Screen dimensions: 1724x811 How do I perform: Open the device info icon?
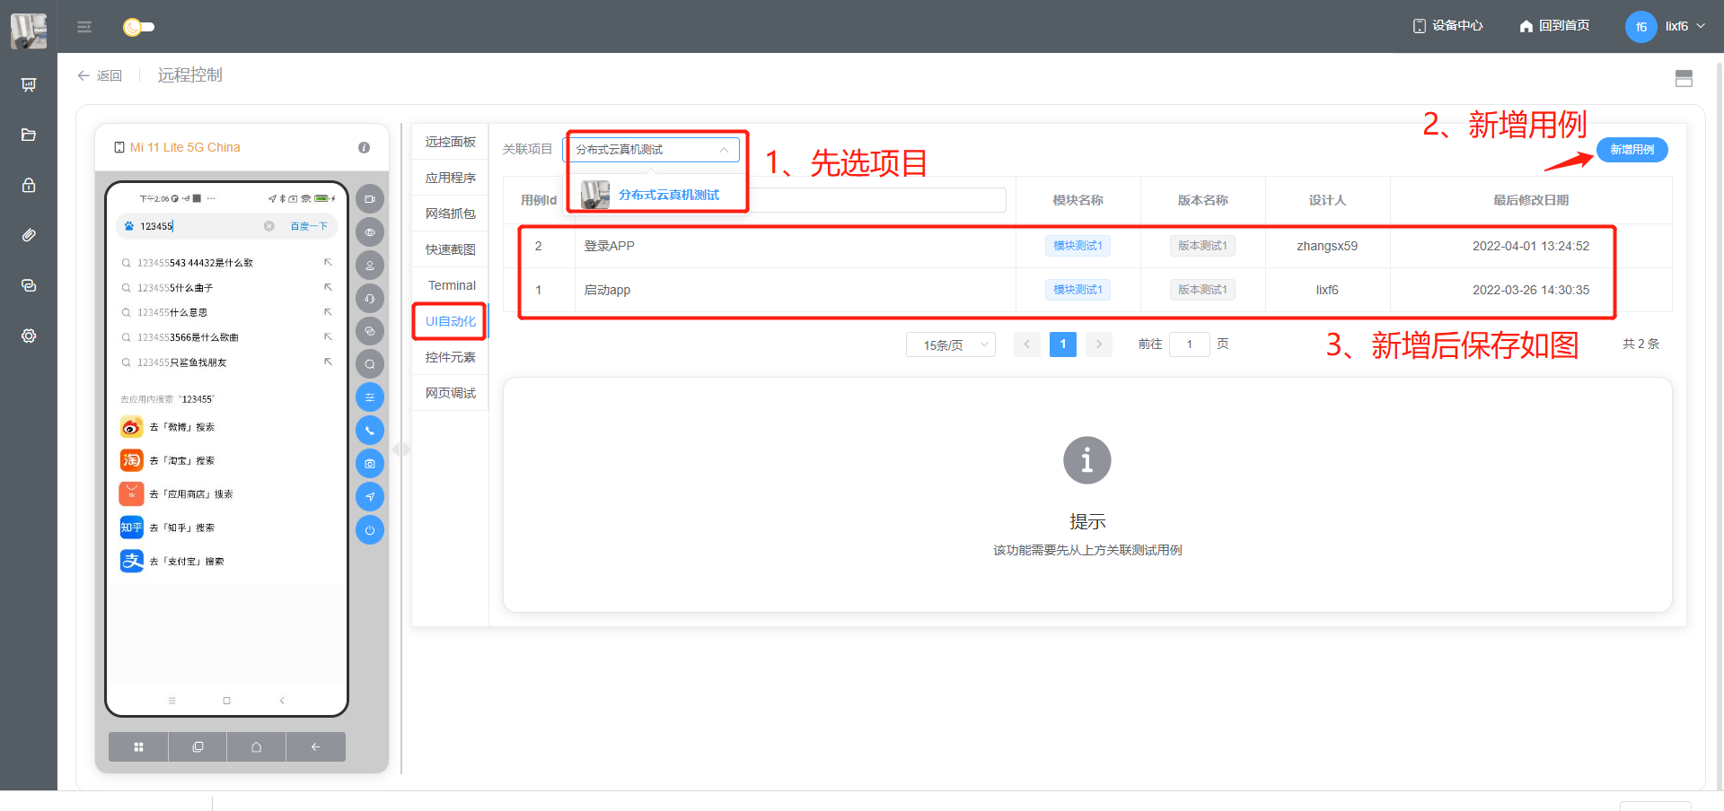coord(365,147)
